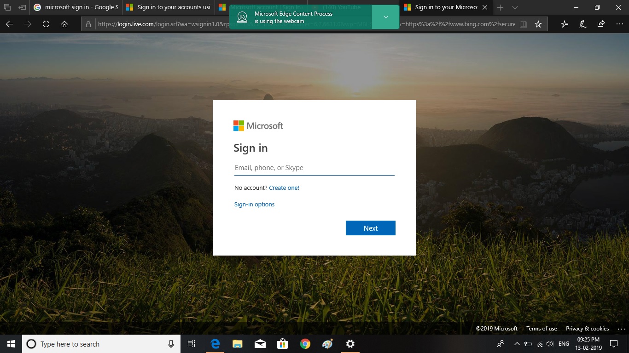Screen dimensions: 629x353
Task: Switch to the Google search tab
Action: coord(76,7)
